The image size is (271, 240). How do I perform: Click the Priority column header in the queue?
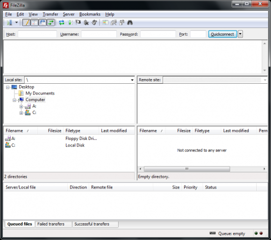click(192, 187)
